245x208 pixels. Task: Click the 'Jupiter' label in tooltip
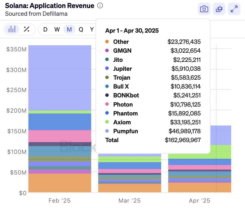pyautogui.click(x=122, y=69)
